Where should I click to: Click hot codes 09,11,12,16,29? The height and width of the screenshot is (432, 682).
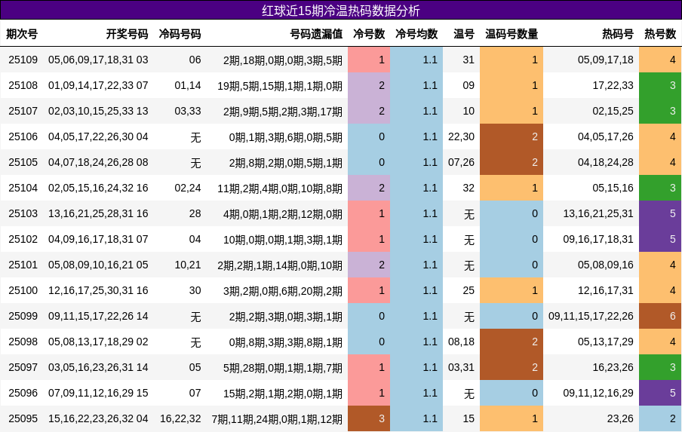(598, 393)
